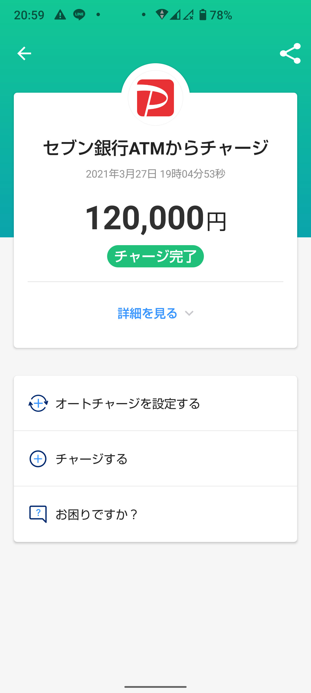The width and height of the screenshot is (311, 693).
Task: Expand details with 詳細を見る
Action: [147, 313]
